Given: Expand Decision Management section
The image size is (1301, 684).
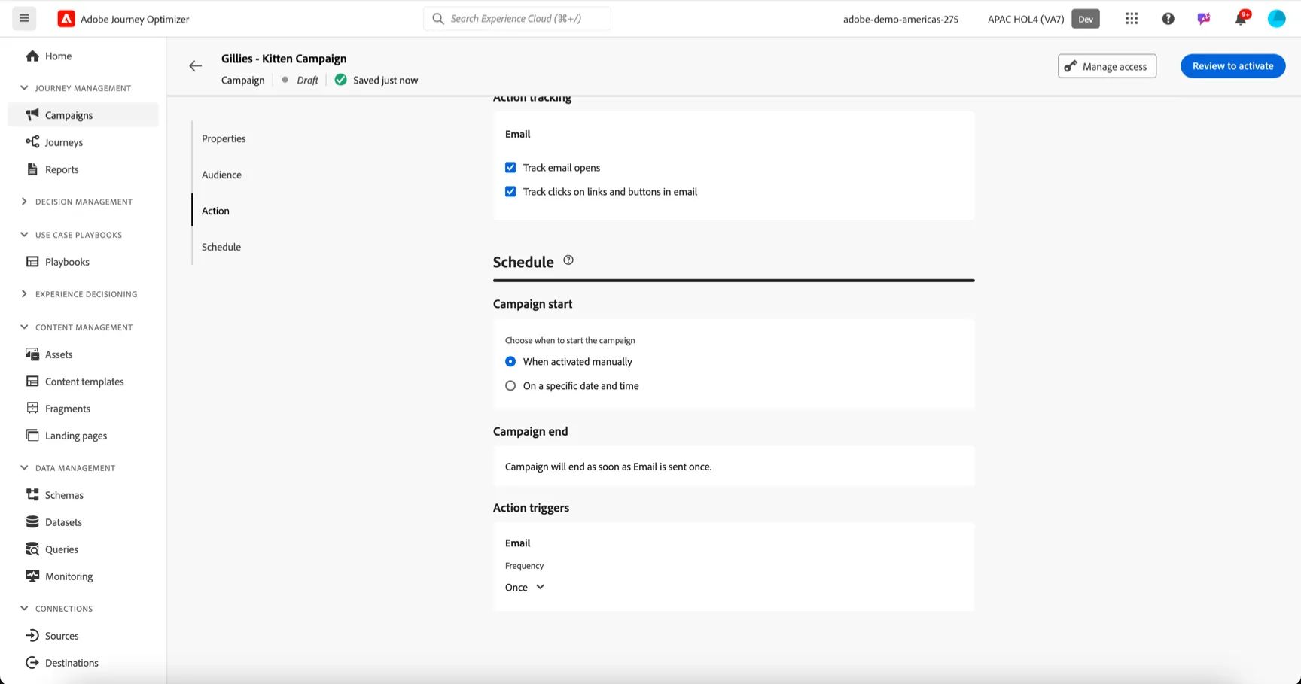Looking at the screenshot, I should click(24, 202).
